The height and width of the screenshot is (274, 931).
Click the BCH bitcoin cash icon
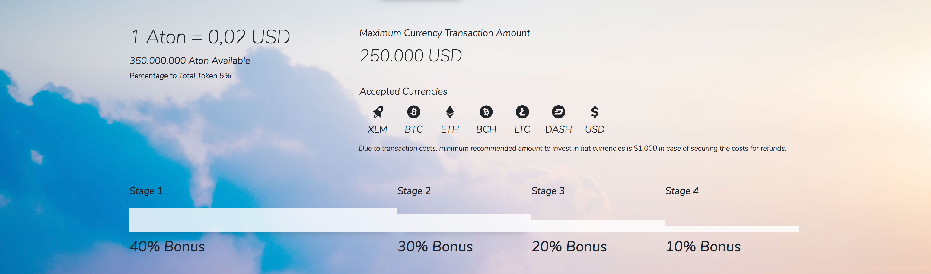coord(486,112)
